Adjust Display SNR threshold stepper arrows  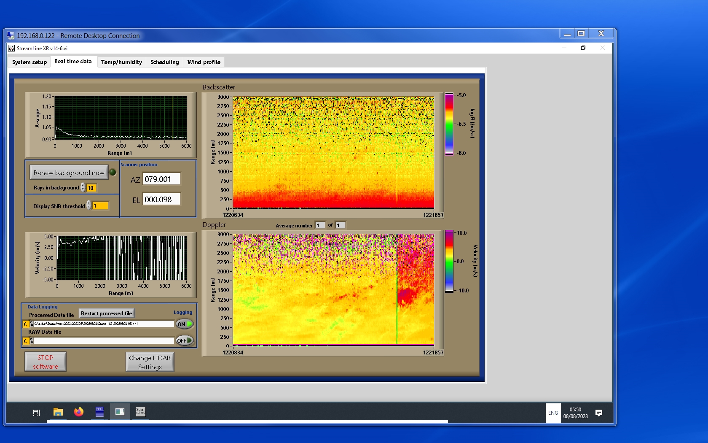click(89, 205)
